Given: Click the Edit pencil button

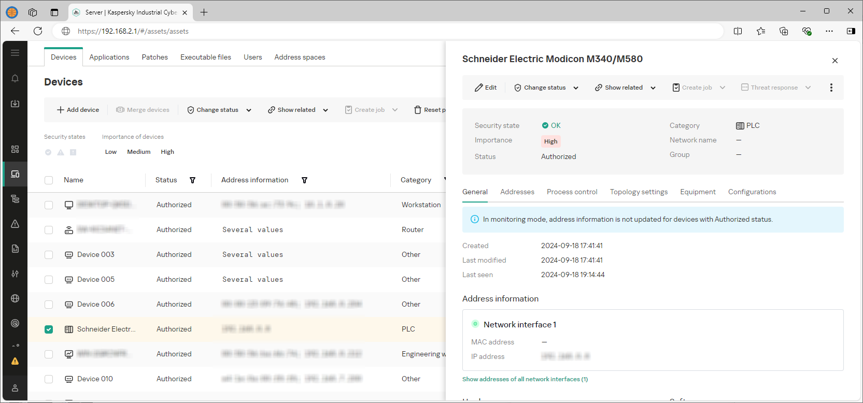Looking at the screenshot, I should (486, 88).
